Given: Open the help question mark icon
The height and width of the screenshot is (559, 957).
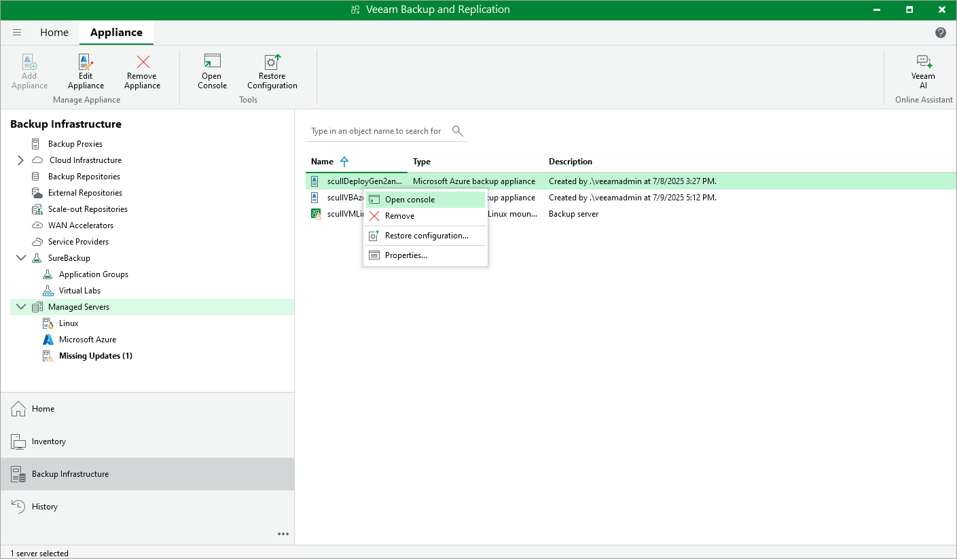Looking at the screenshot, I should tap(941, 33).
